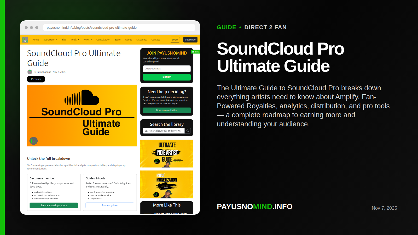This screenshot has height=235, width=418.
Task: Click the 'Unlock the full breakdown' heading
Action: click(49, 159)
